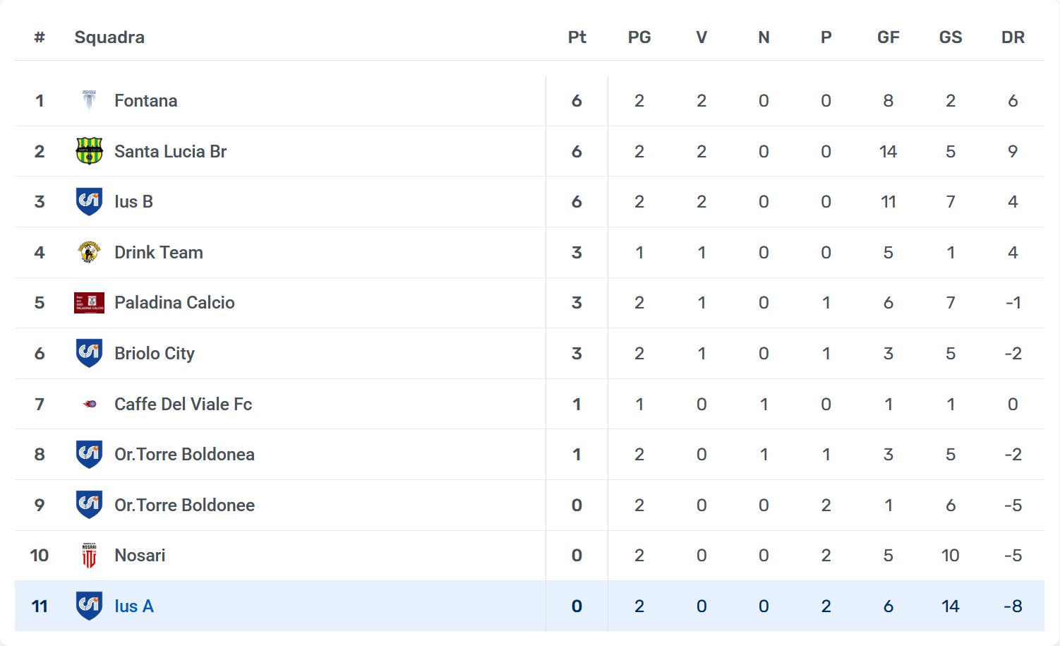Click the Paladina Calcio red logo
The width and height of the screenshot is (1060, 646).
point(89,303)
